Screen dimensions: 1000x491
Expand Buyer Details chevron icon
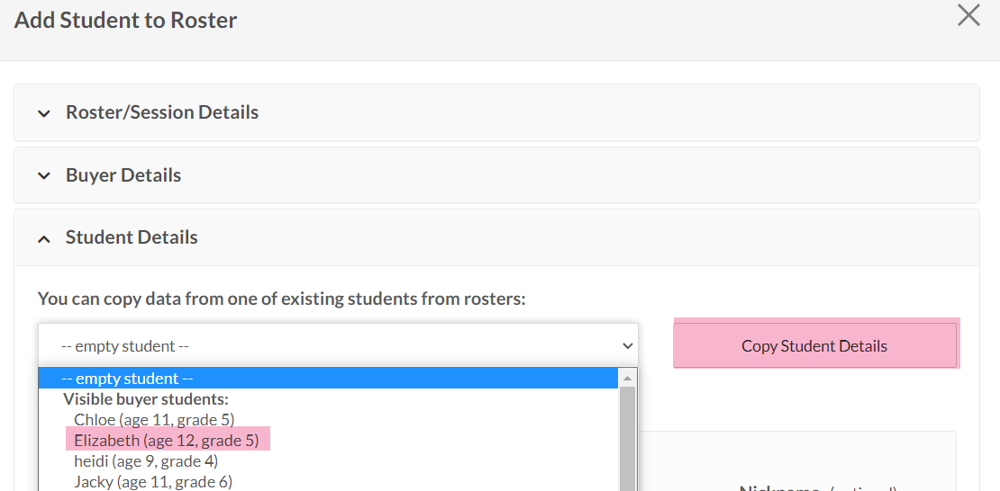[43, 176]
